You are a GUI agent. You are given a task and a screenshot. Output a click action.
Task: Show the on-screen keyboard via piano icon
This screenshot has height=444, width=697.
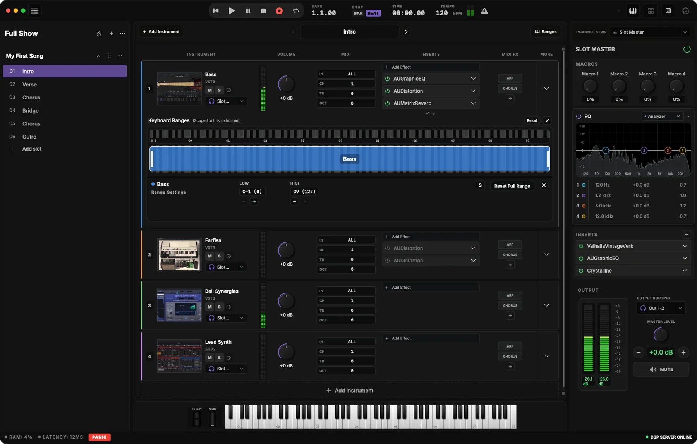(x=633, y=11)
